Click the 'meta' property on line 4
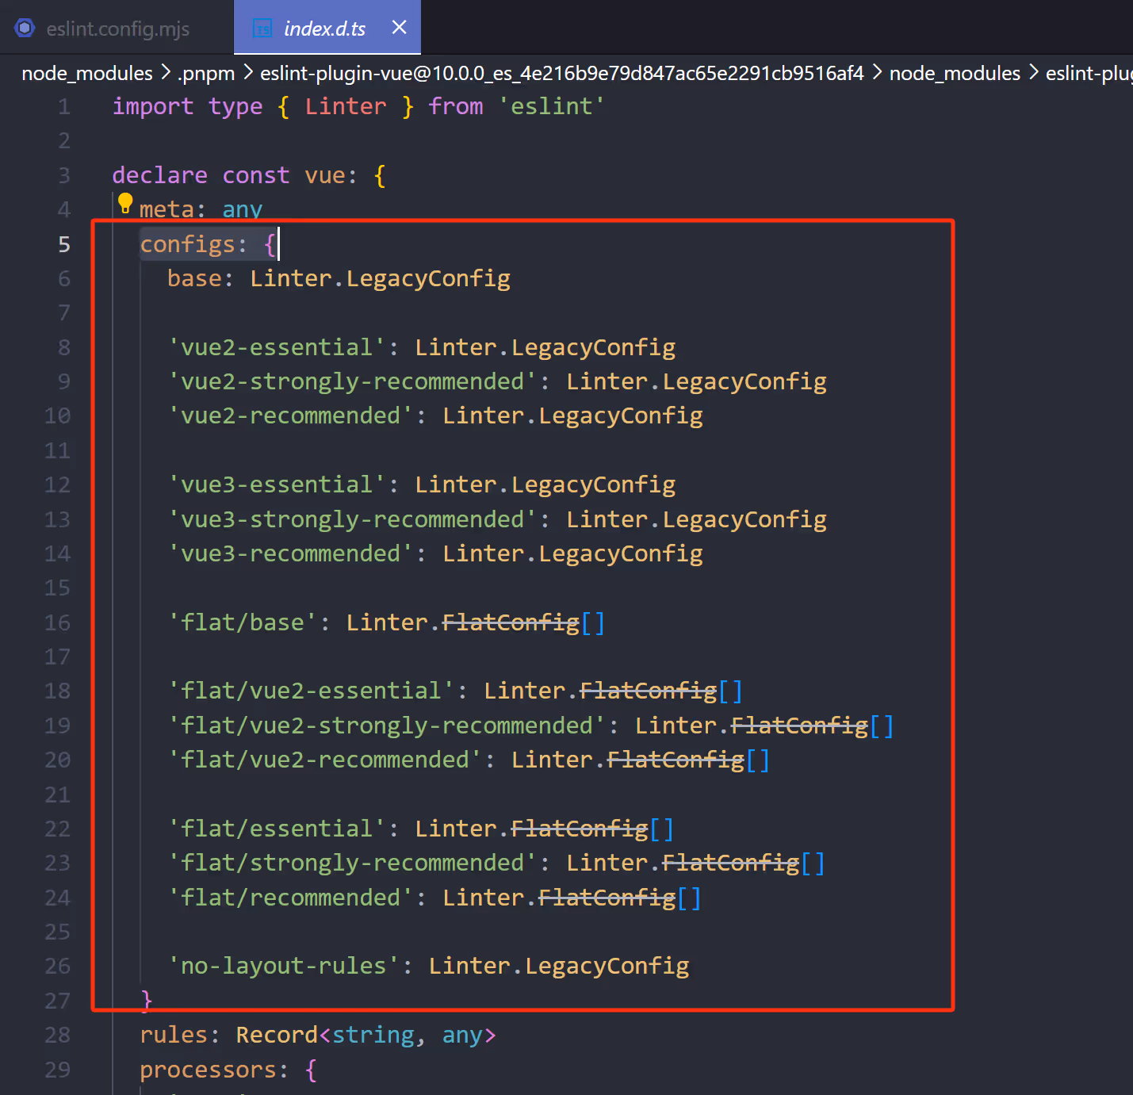Screen dimensions: 1133x1095 (x=167, y=210)
